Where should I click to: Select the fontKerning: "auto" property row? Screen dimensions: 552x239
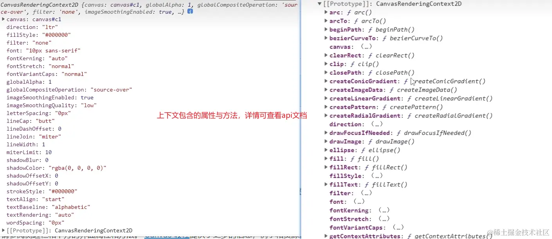pyautogui.click(x=37, y=58)
